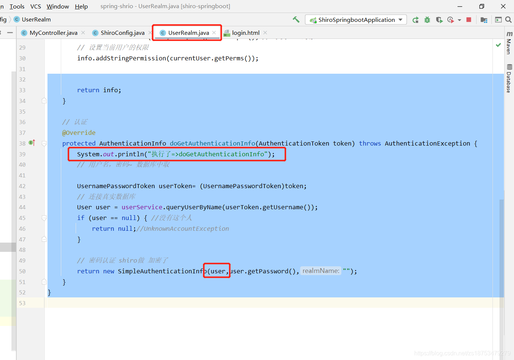Click info.addStringPermission on line 30
The image size is (514, 360).
pyautogui.click(x=122, y=58)
